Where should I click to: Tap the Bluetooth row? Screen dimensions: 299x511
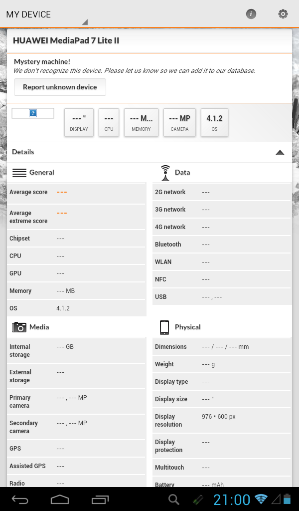[222, 245]
